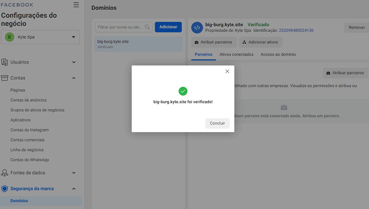The width and height of the screenshot is (369, 209).
Task: Open the hamburger menu next to Facebook
Action: click(x=76, y=5)
